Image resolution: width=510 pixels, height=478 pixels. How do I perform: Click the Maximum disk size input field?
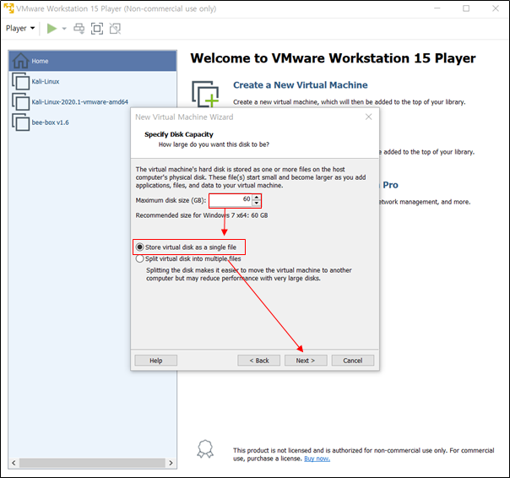tap(231, 200)
